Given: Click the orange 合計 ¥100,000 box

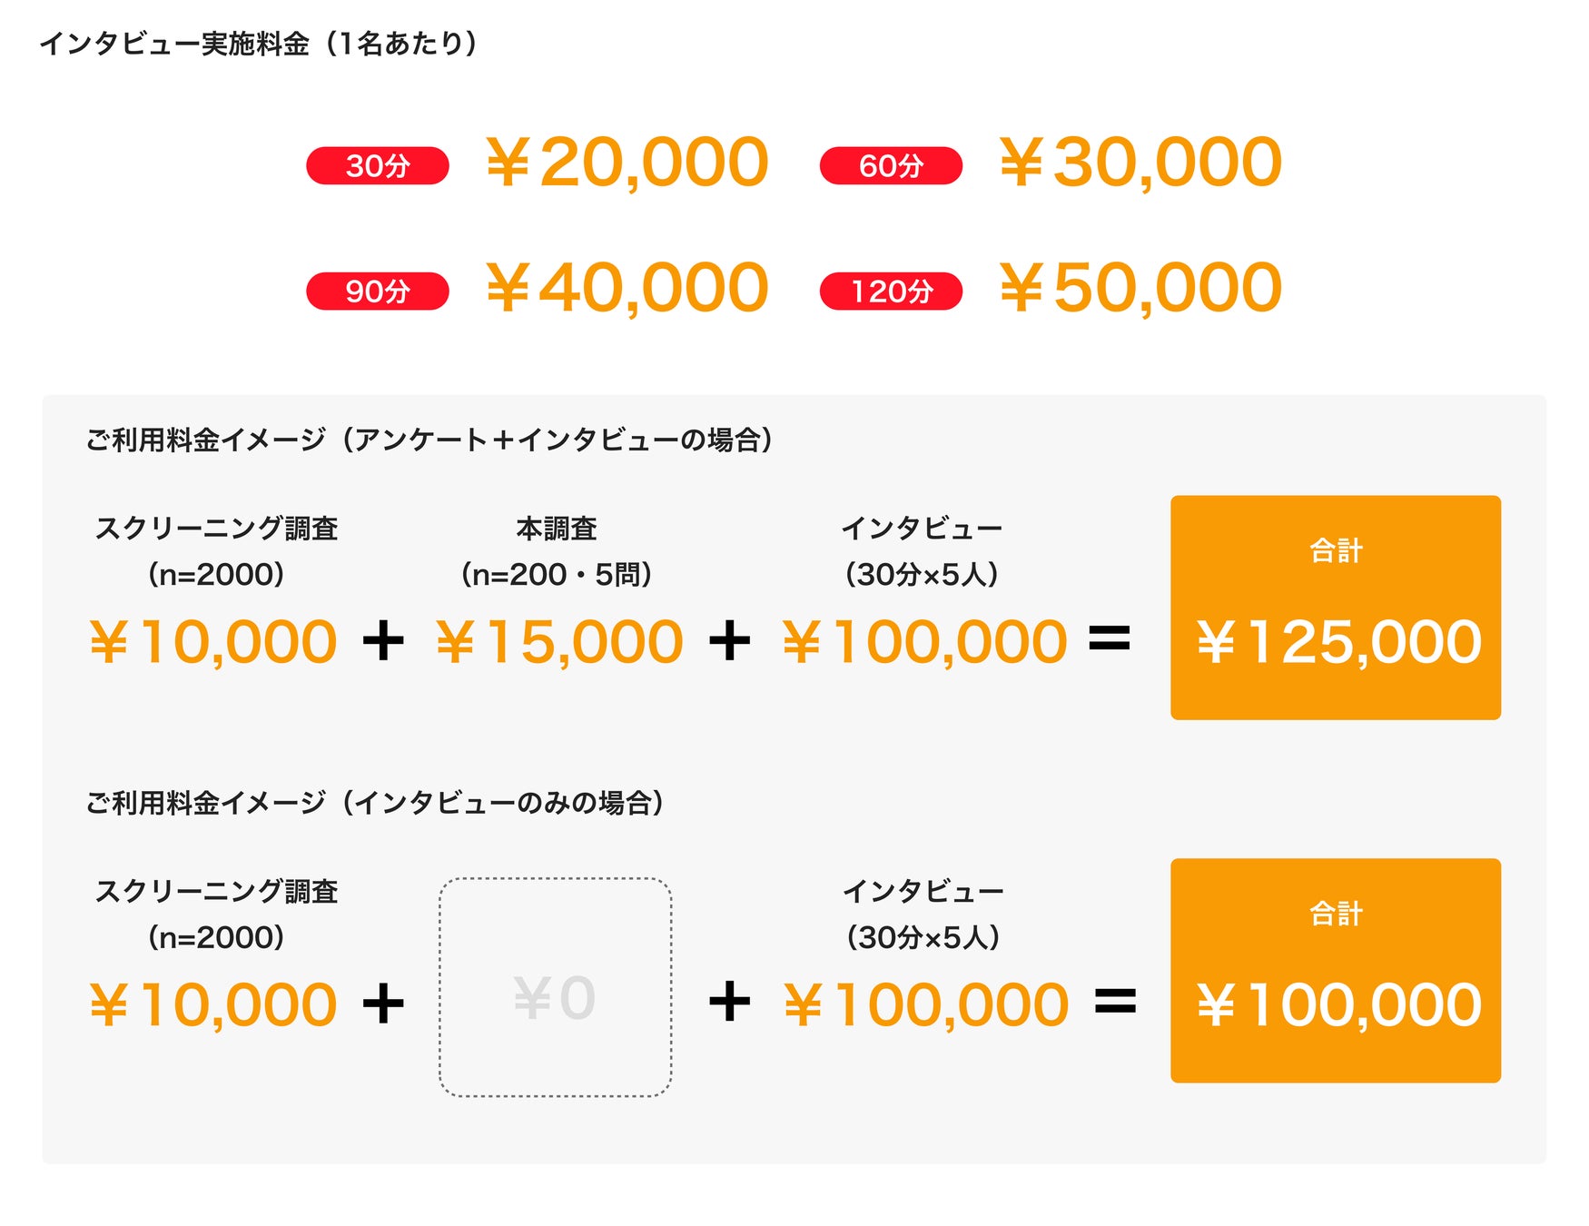Looking at the screenshot, I should coord(1335,970).
